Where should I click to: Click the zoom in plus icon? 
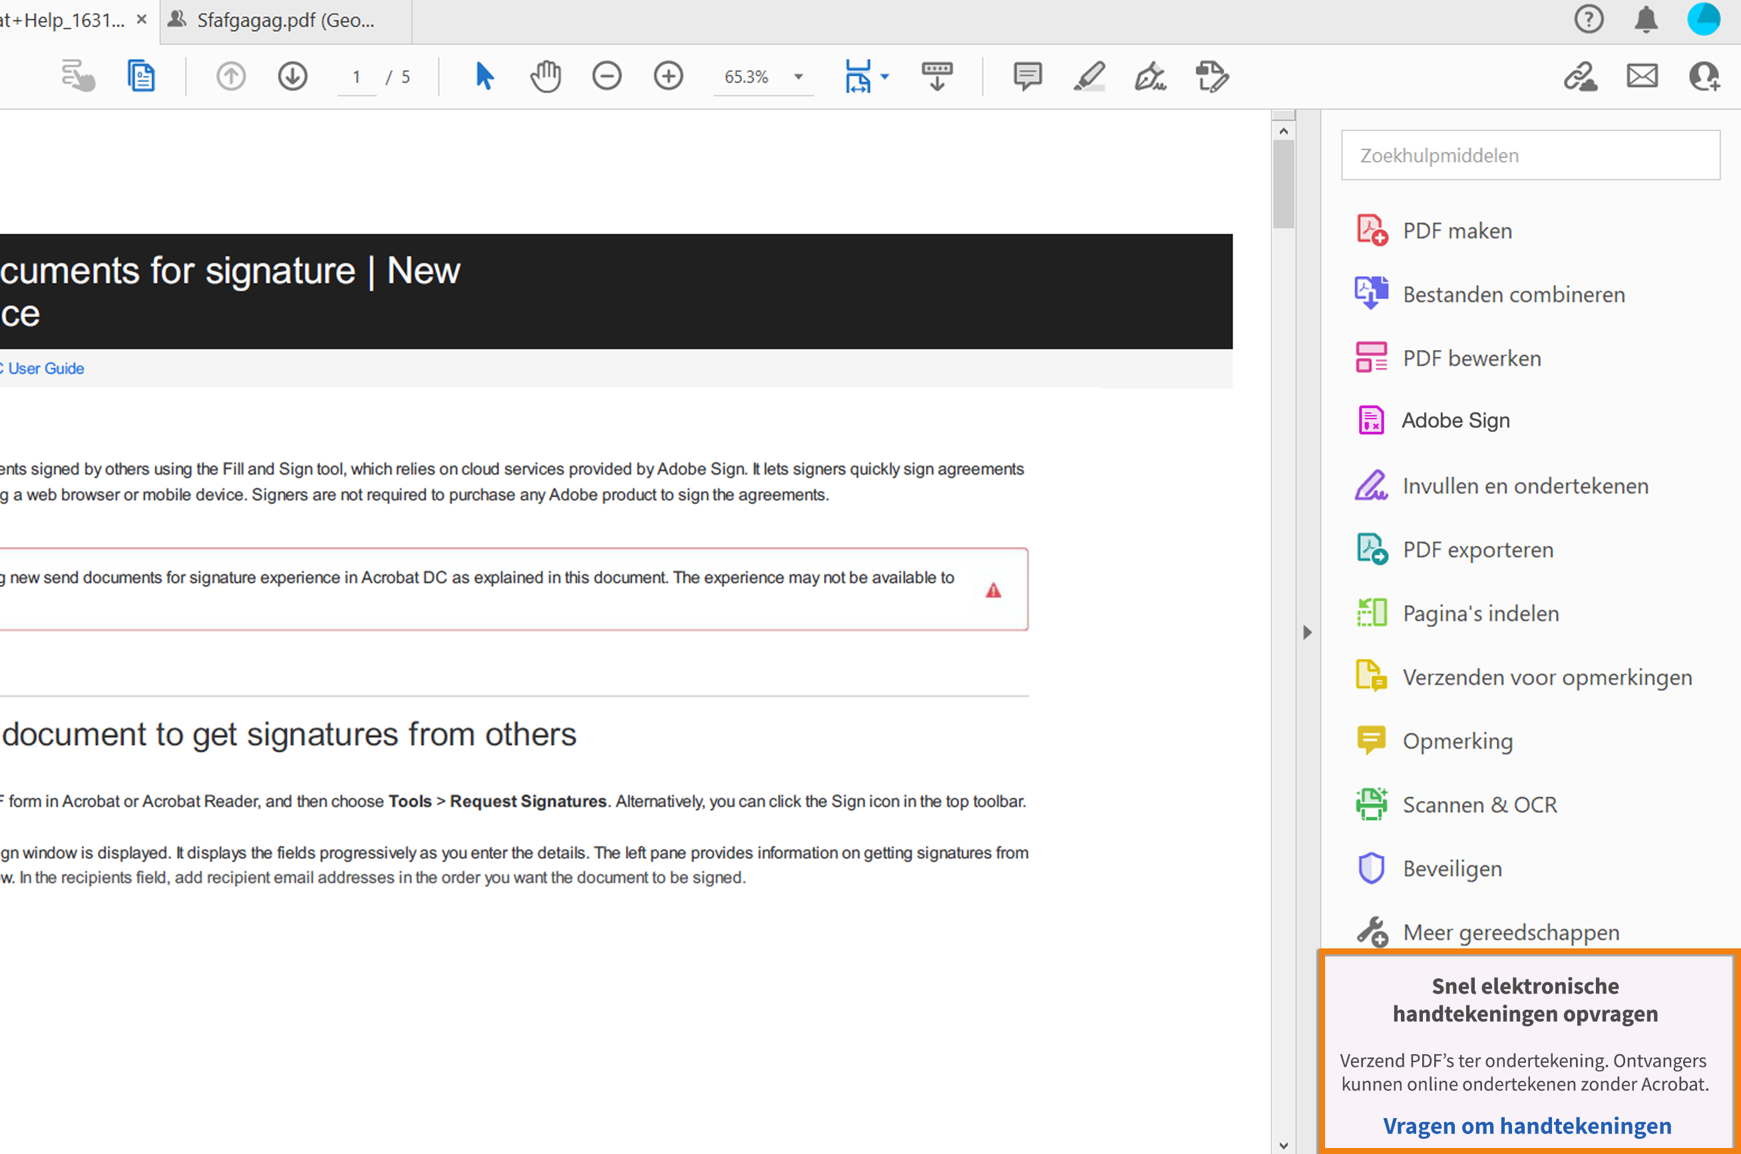(x=668, y=77)
